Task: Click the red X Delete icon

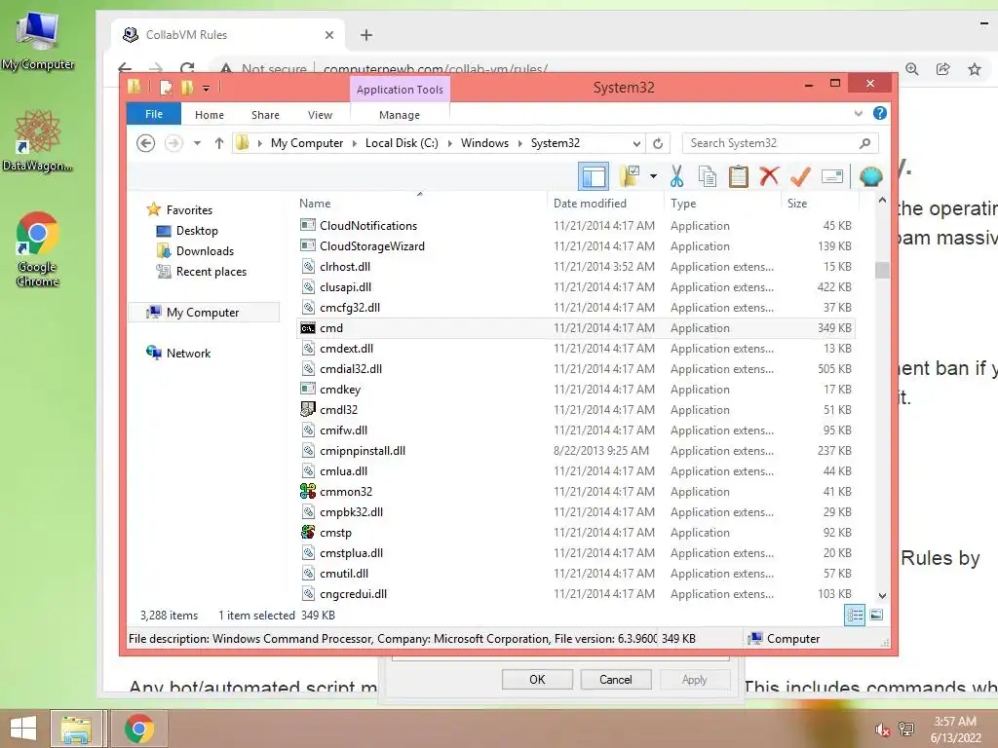Action: pyautogui.click(x=769, y=176)
